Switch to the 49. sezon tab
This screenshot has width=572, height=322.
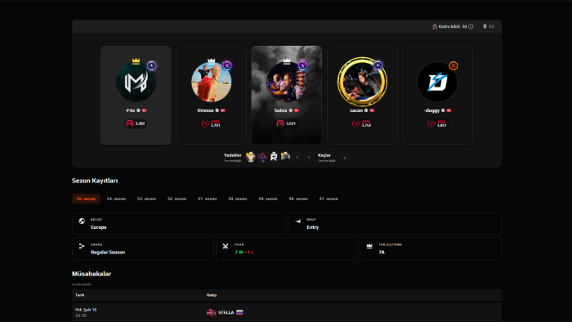tap(268, 199)
